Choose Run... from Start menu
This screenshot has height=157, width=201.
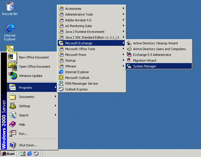click(x=32, y=133)
